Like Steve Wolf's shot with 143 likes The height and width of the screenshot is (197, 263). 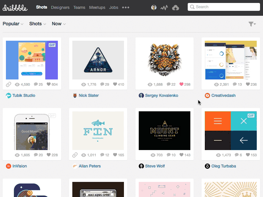point(181,155)
